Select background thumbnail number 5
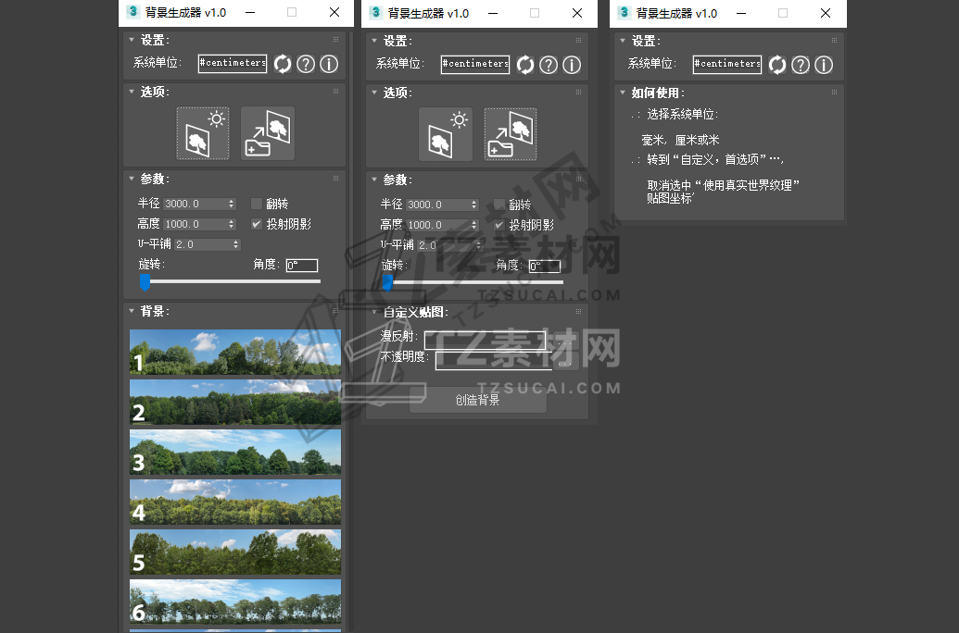Screen dimensions: 959x633 (235, 552)
